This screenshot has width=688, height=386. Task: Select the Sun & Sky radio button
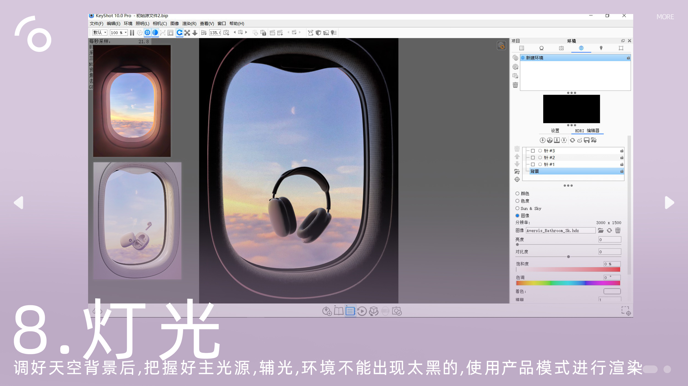pyautogui.click(x=518, y=208)
